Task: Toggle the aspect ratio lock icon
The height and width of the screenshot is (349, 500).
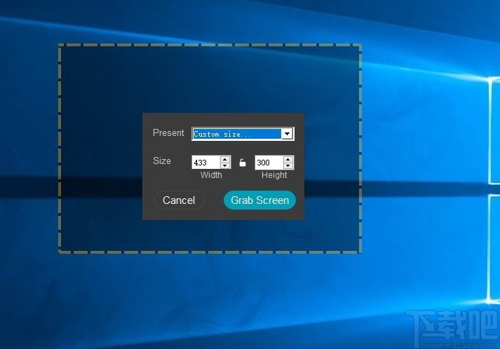Action: click(x=243, y=163)
